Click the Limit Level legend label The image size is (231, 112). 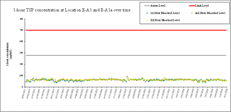[202, 6]
